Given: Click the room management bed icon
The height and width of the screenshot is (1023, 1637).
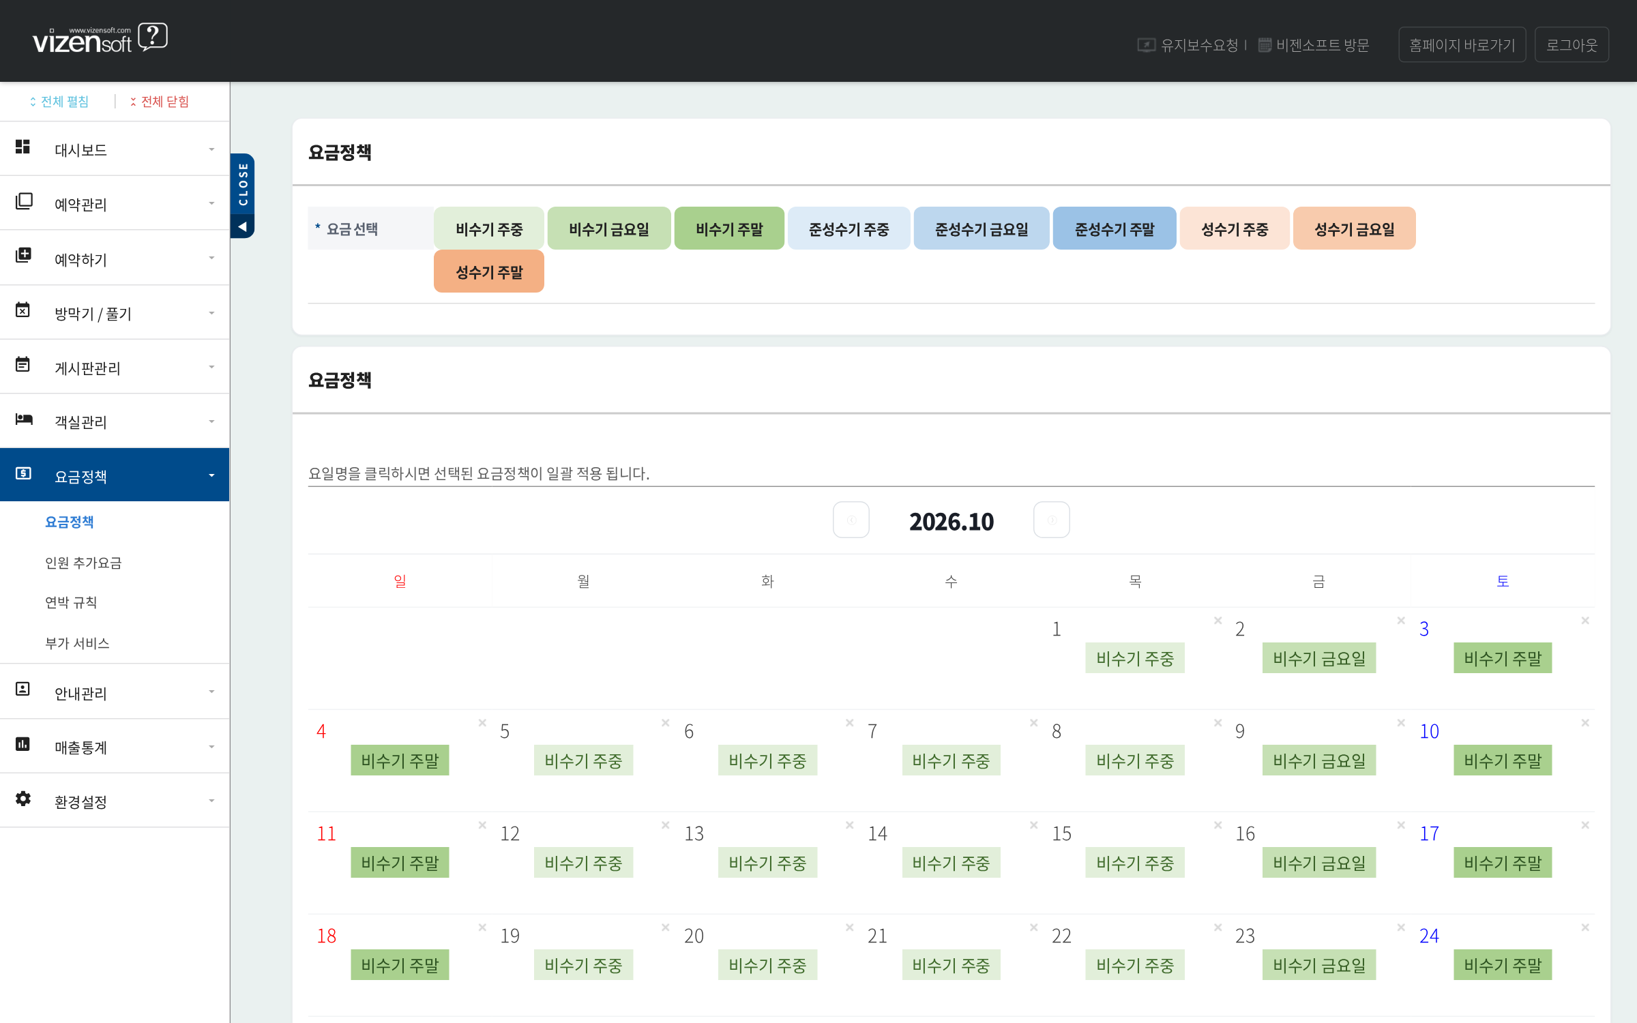Looking at the screenshot, I should (24, 419).
